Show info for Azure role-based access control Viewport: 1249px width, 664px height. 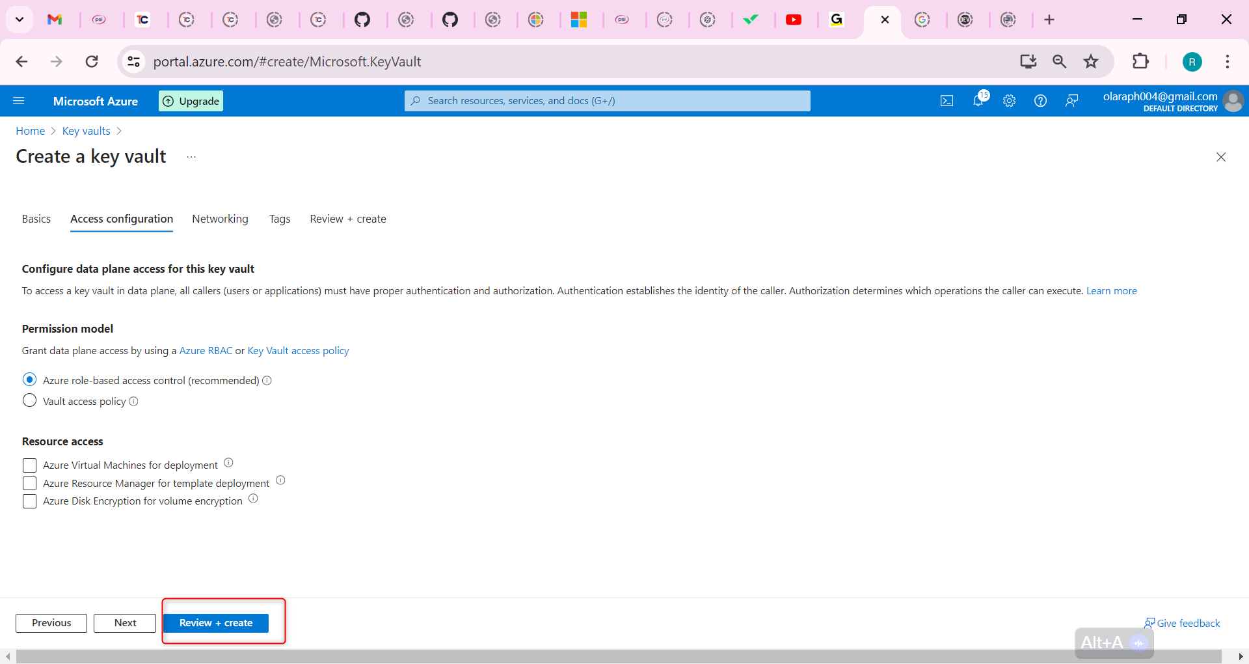tap(267, 380)
